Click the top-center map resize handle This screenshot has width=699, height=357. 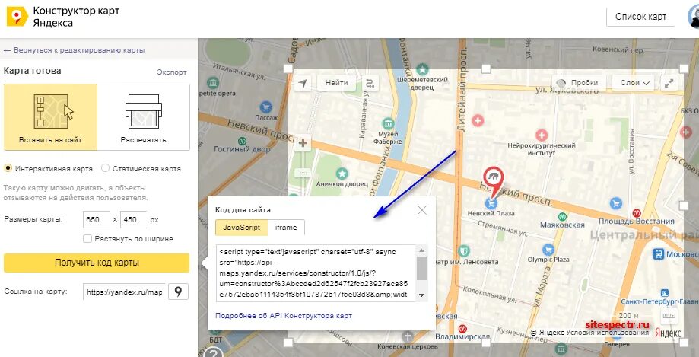(486, 69)
